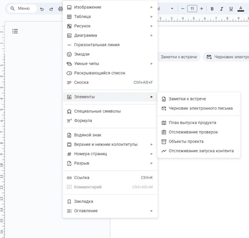249x238 pixels.
Task: Open the text color picker
Action: click(241, 9)
